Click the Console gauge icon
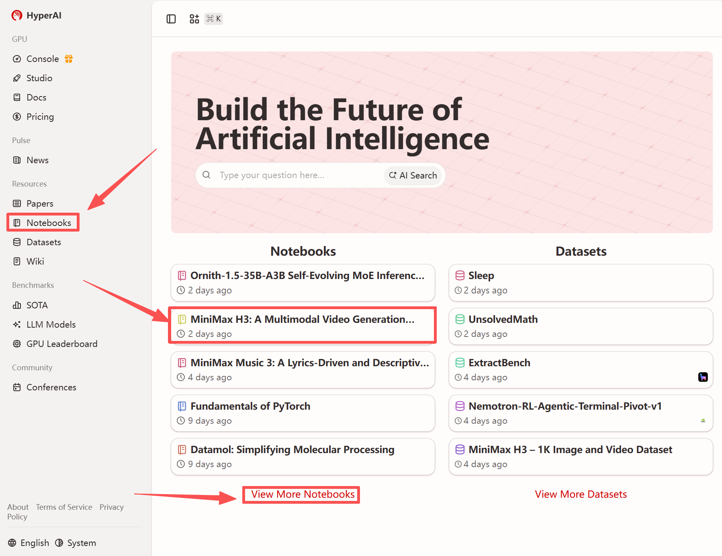722x556 pixels. click(17, 59)
